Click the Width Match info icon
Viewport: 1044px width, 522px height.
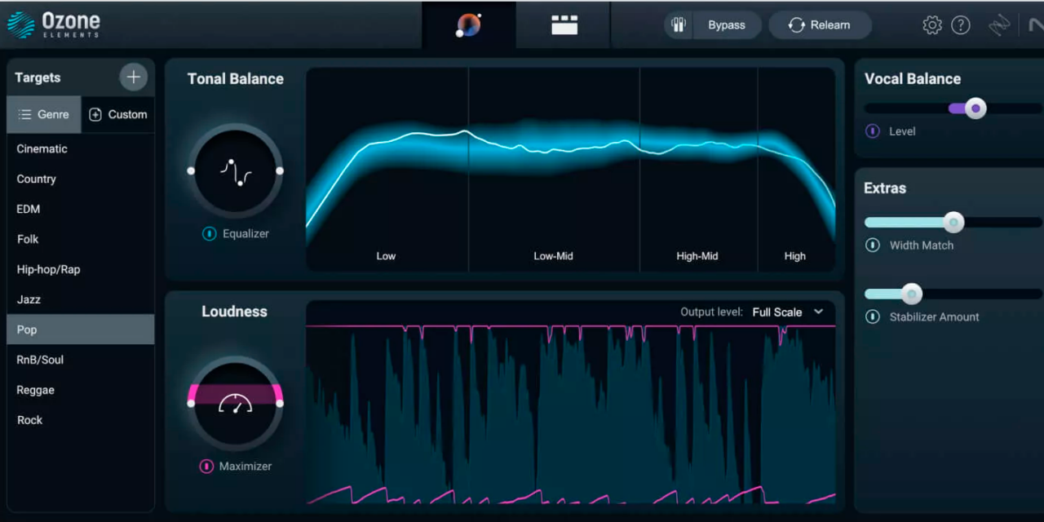872,245
